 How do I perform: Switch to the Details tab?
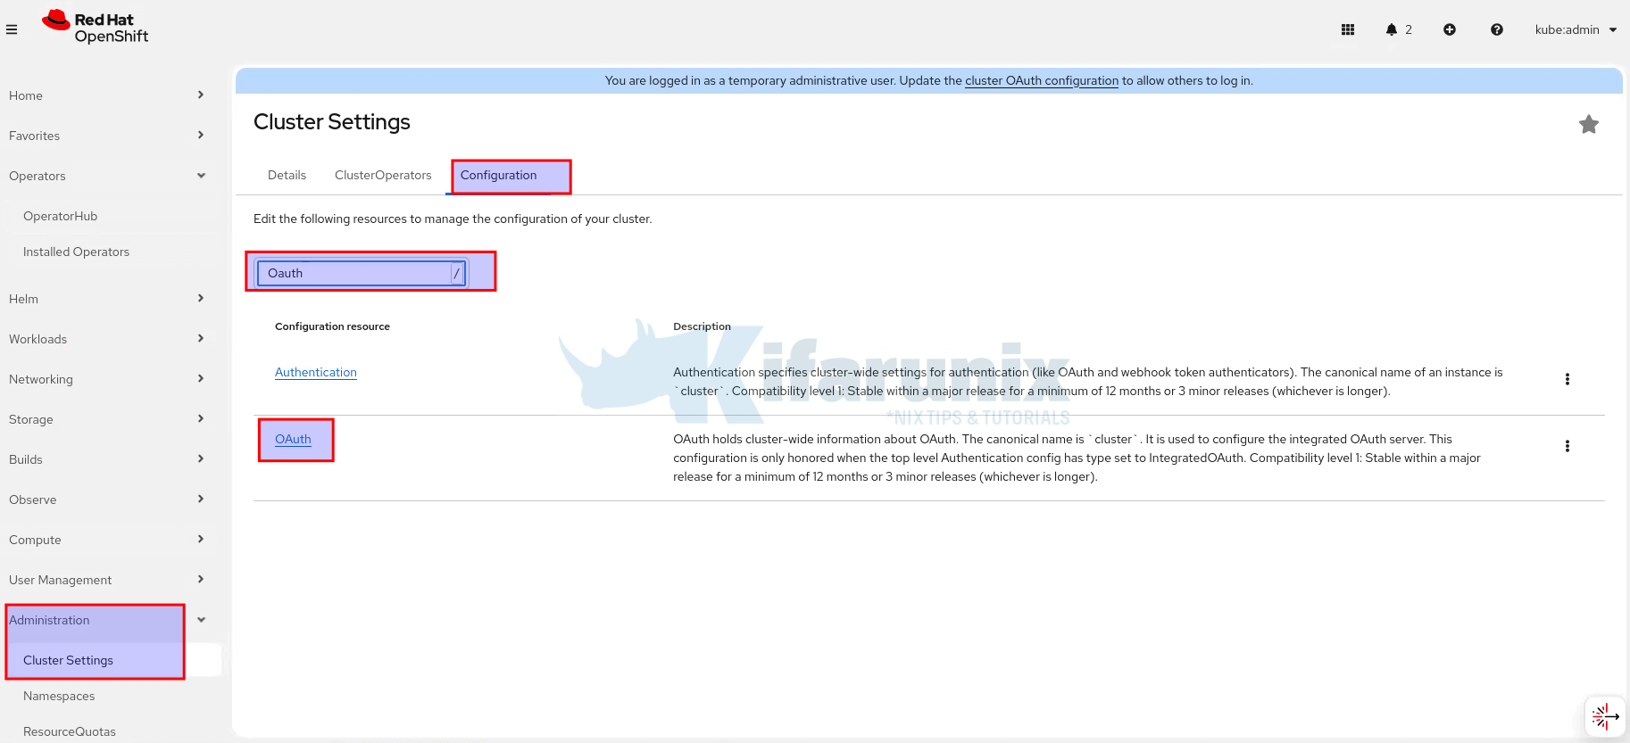coord(287,175)
